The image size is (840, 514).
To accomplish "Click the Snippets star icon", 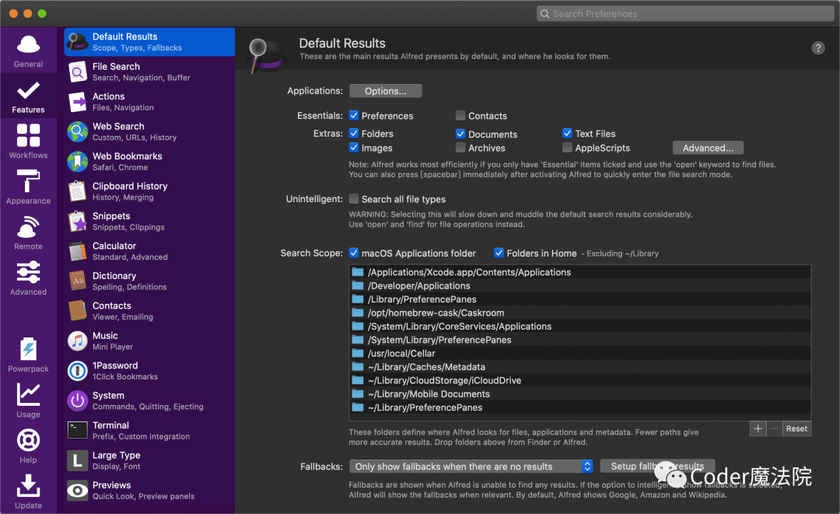I will click(x=78, y=221).
